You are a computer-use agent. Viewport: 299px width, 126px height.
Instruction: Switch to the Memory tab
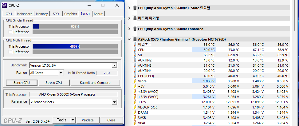[x=42, y=14]
